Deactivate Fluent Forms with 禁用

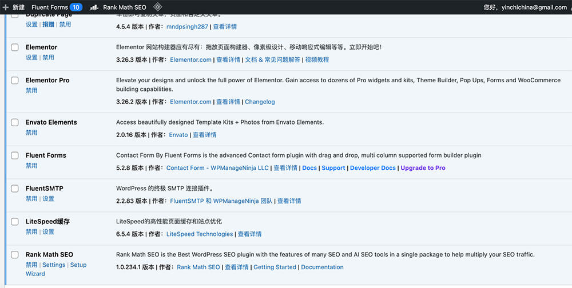[31, 166]
